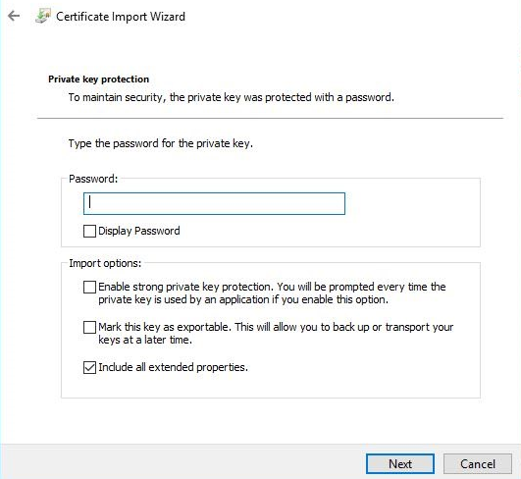Select the Private key protection heading
Image resolution: width=521 pixels, height=479 pixels.
click(x=99, y=80)
